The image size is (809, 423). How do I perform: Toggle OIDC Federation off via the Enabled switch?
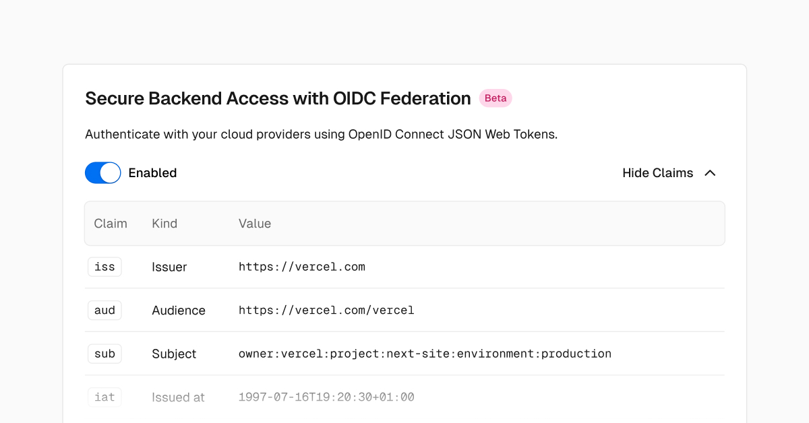pyautogui.click(x=102, y=172)
